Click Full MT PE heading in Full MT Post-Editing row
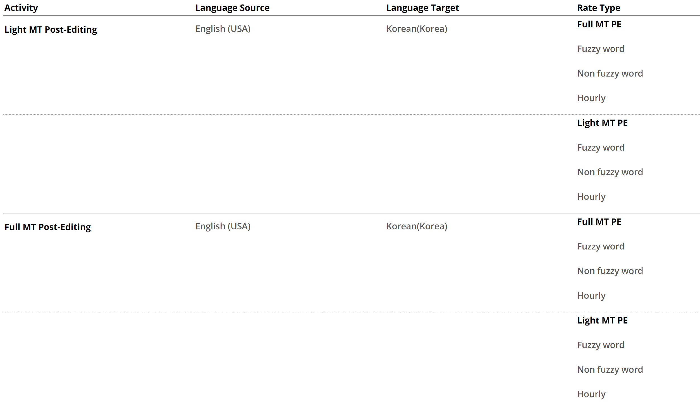 [x=599, y=222]
